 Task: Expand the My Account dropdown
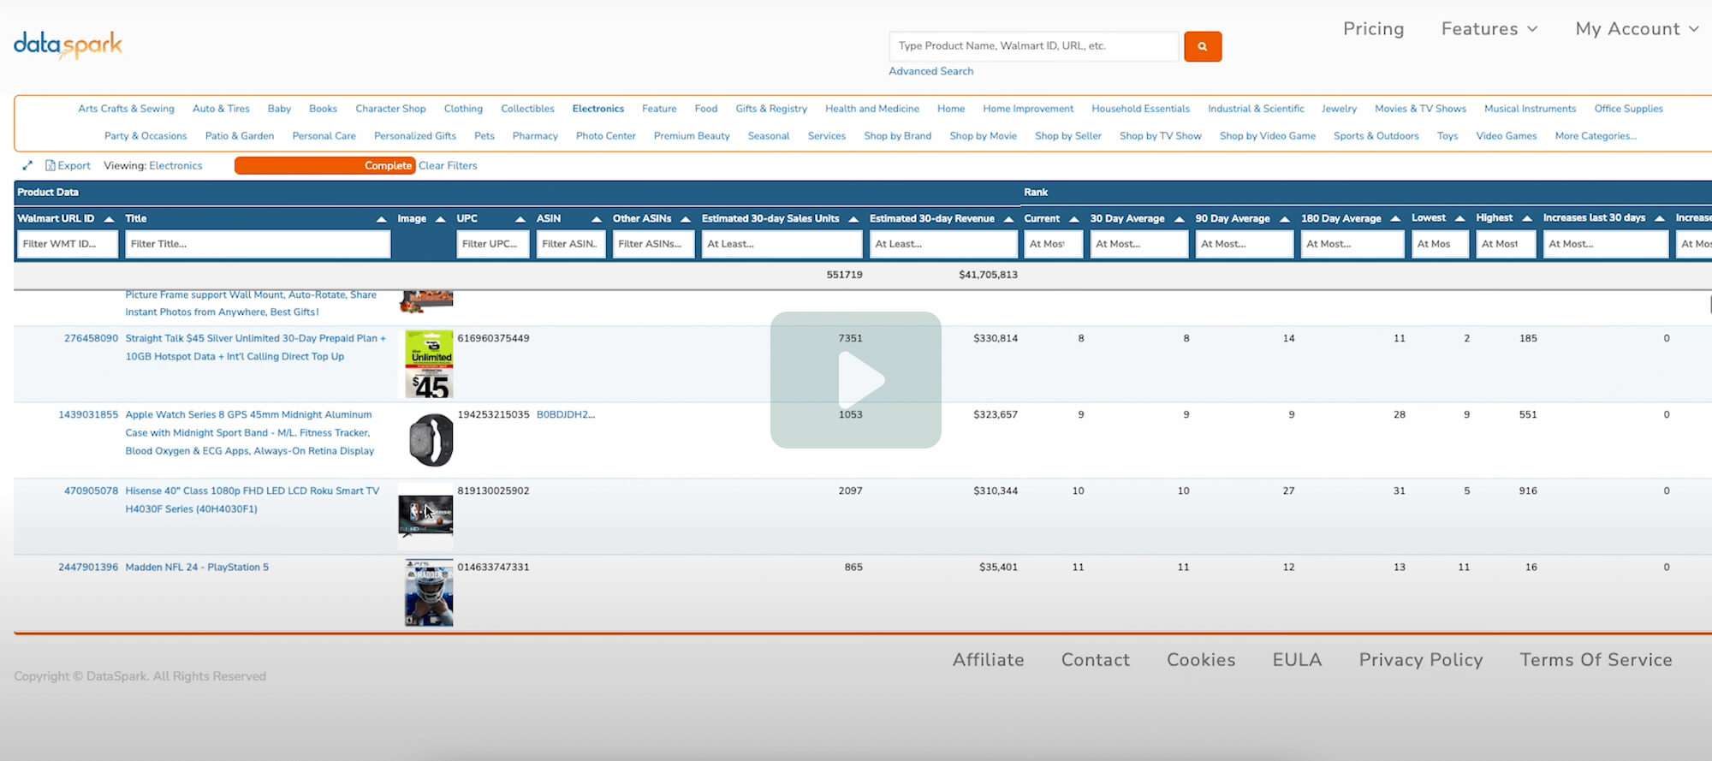click(1637, 29)
